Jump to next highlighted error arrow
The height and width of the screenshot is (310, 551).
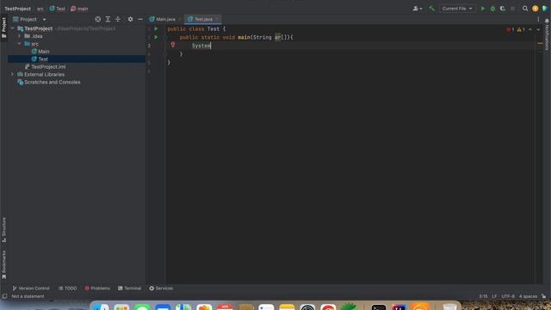tap(538, 29)
